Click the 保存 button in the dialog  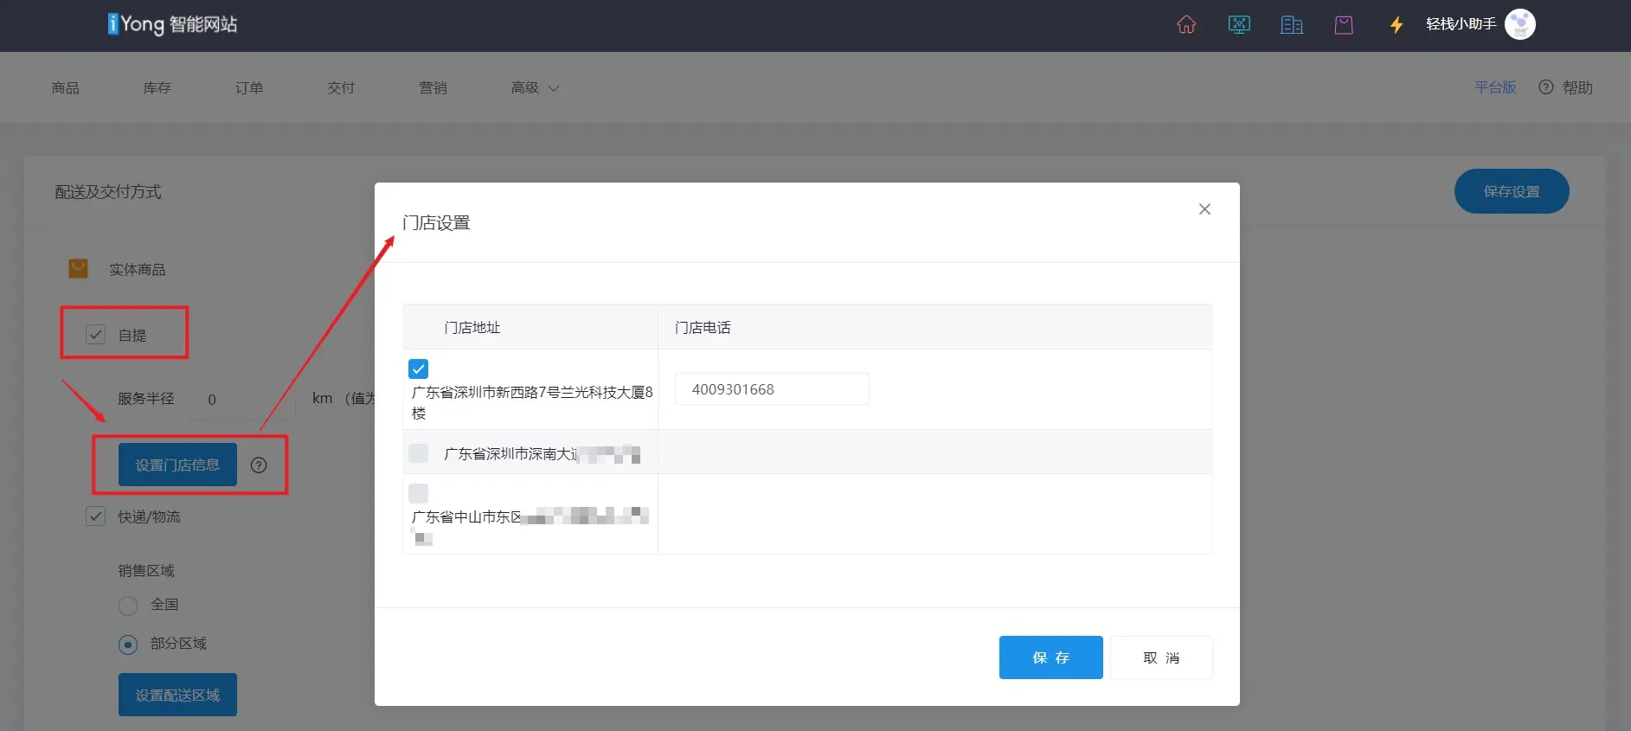coord(1050,657)
